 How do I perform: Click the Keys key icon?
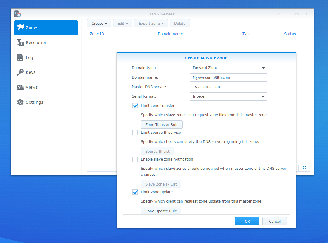click(20, 72)
